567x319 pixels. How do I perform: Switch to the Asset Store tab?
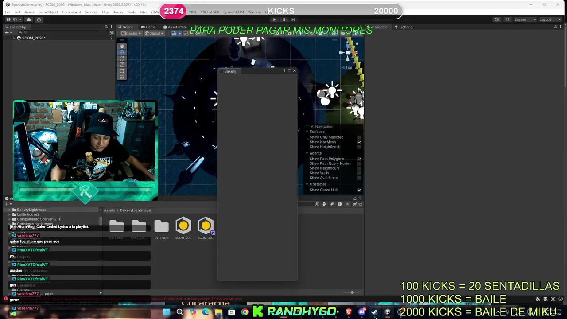click(x=175, y=27)
